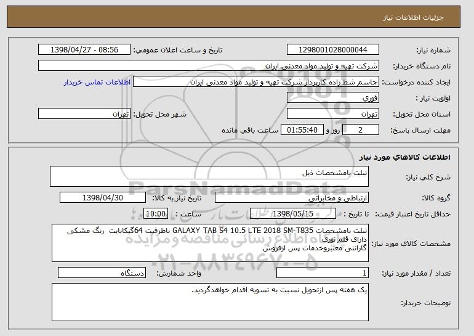
Task: Click the label ایجاد کننده درخواست
Action: click(416, 82)
